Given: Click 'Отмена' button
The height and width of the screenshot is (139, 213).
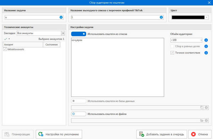Looking at the screenshot, I should pyautogui.click(x=200, y=134).
